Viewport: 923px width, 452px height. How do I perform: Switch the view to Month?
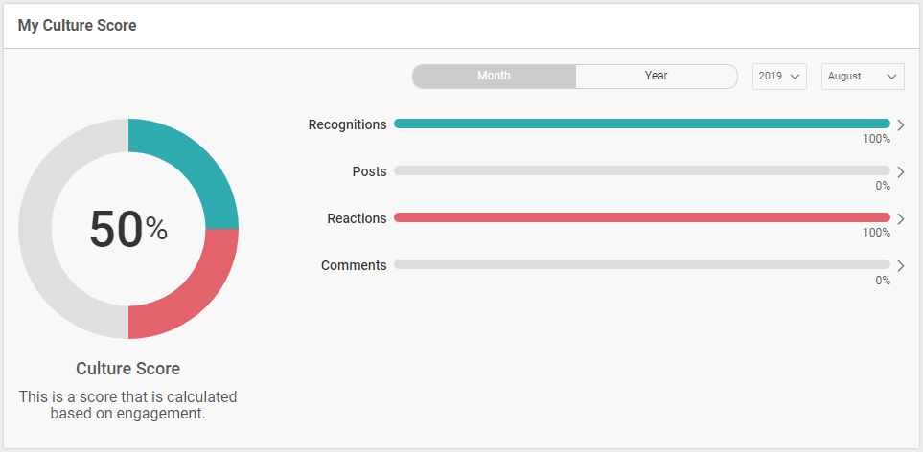(x=494, y=77)
